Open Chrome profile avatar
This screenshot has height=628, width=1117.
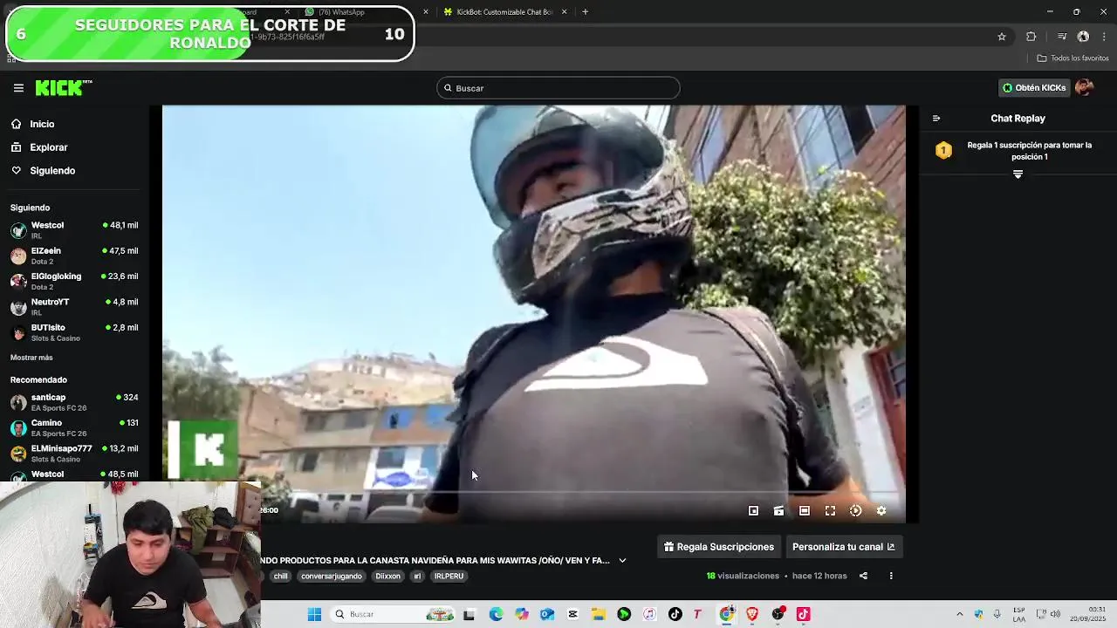1083,37
